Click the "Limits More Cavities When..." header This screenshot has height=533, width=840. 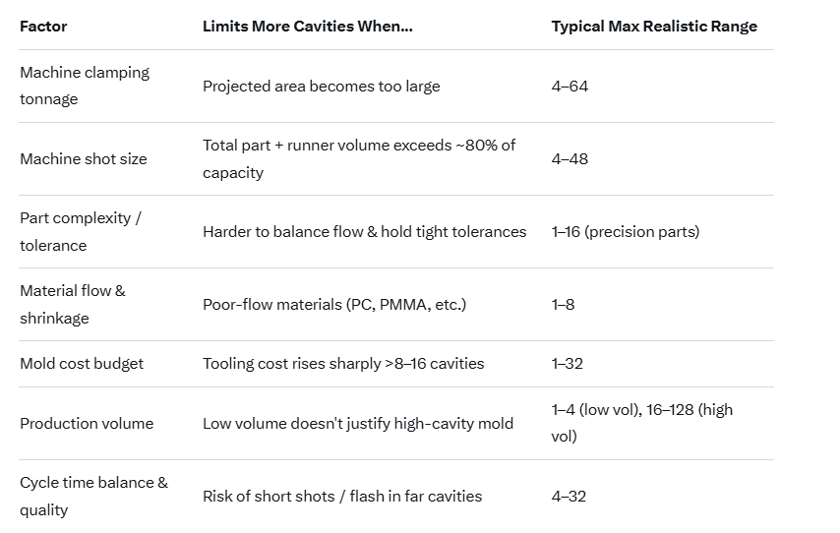pyautogui.click(x=307, y=27)
